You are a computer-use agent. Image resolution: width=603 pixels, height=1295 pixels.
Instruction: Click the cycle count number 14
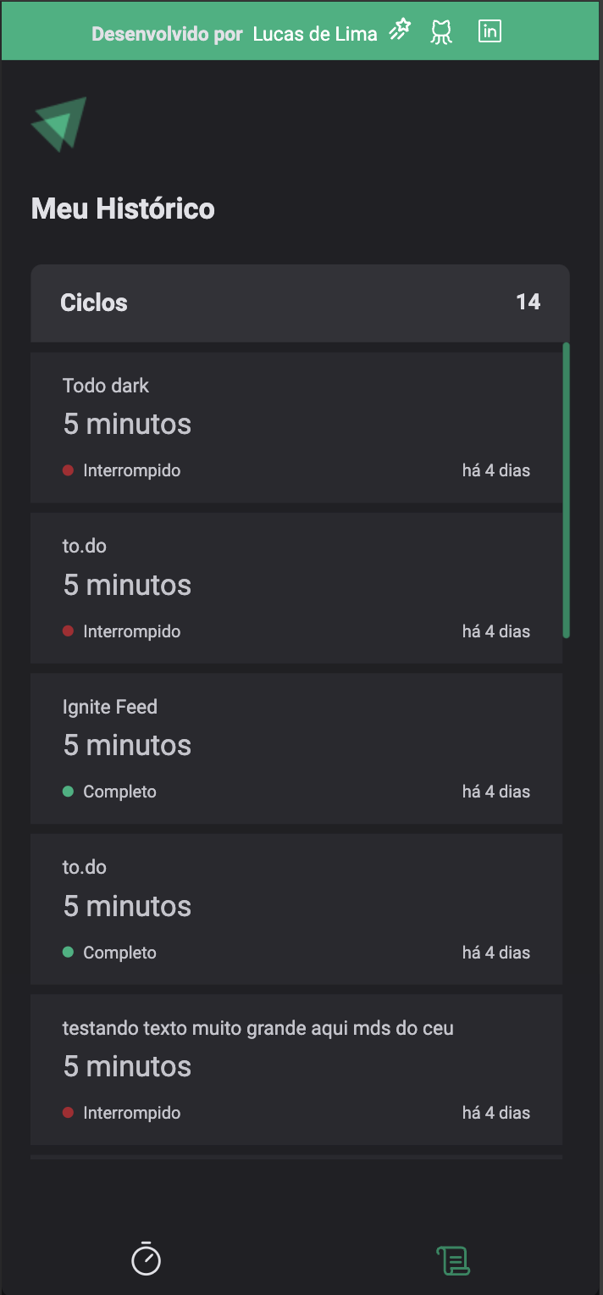pyautogui.click(x=528, y=302)
